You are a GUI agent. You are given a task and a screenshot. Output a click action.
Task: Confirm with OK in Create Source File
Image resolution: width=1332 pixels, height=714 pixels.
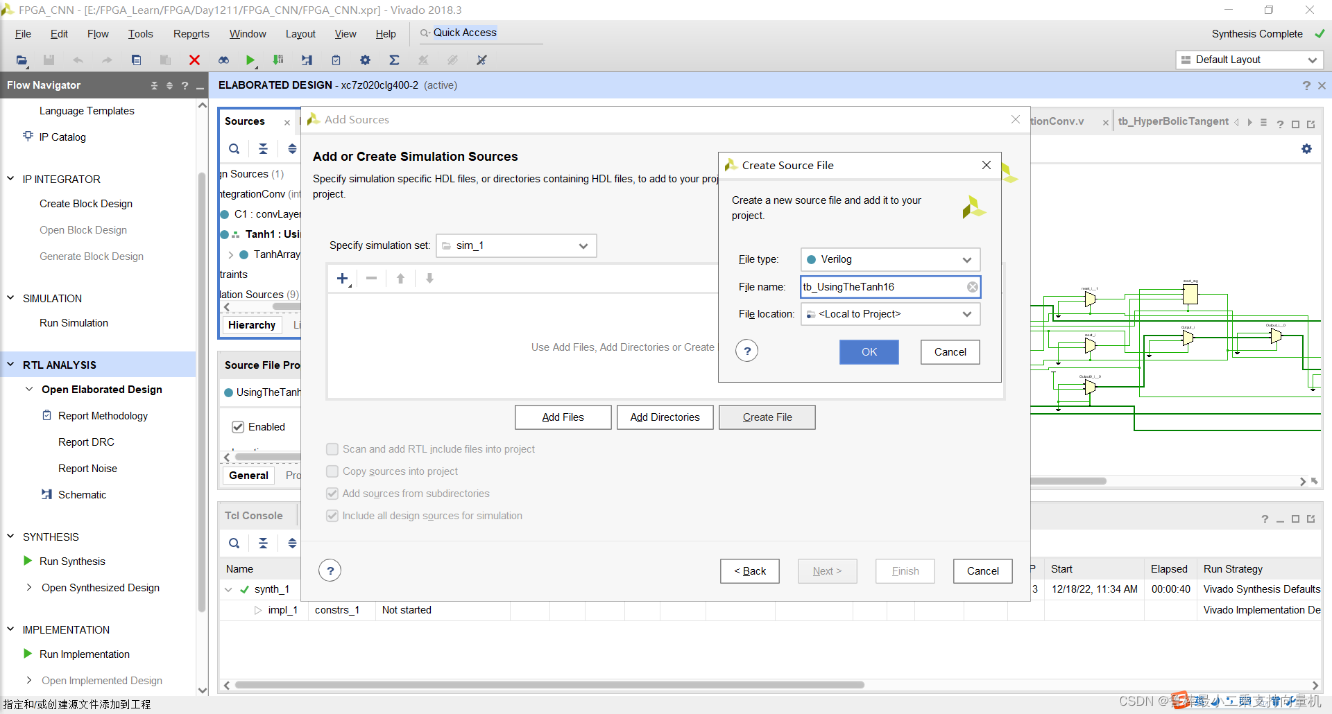click(x=869, y=352)
